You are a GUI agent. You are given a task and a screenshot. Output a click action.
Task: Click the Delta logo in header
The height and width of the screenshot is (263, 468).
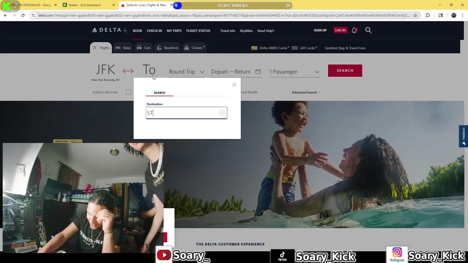pos(109,30)
